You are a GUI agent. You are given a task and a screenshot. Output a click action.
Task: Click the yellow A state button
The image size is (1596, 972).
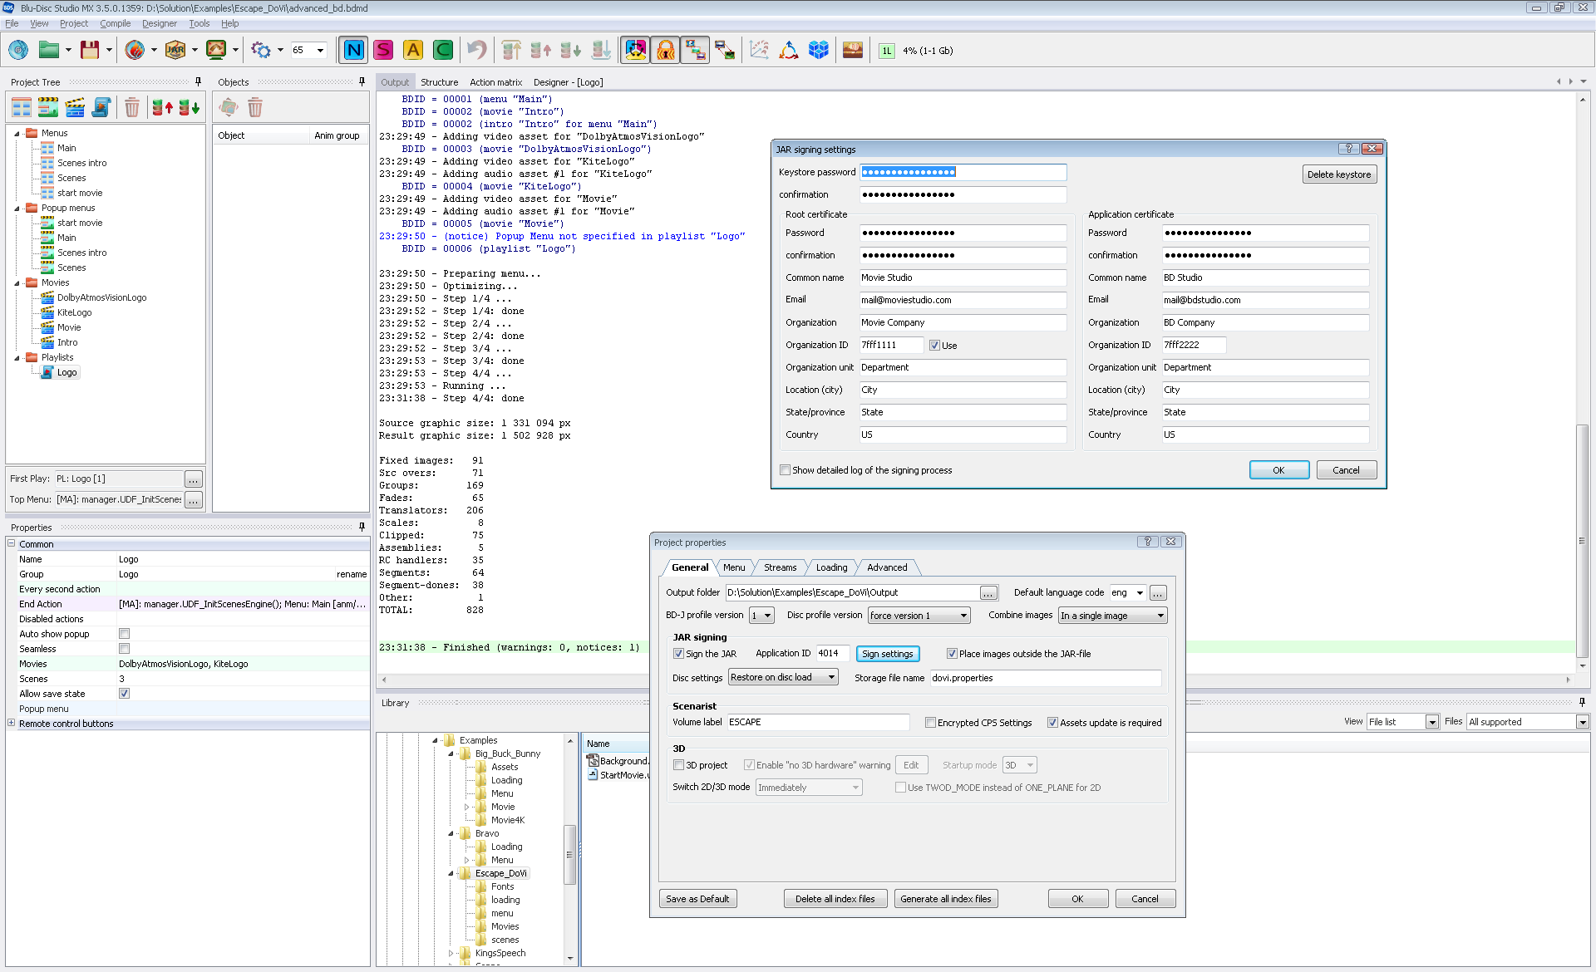pos(413,51)
